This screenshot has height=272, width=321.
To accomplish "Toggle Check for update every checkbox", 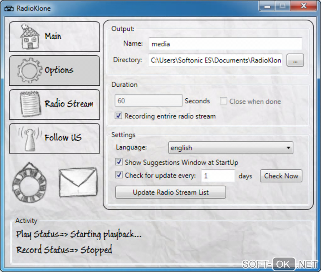I will click(119, 175).
